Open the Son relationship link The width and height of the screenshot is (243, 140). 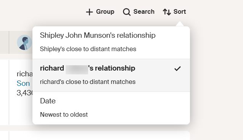[x=23, y=84]
